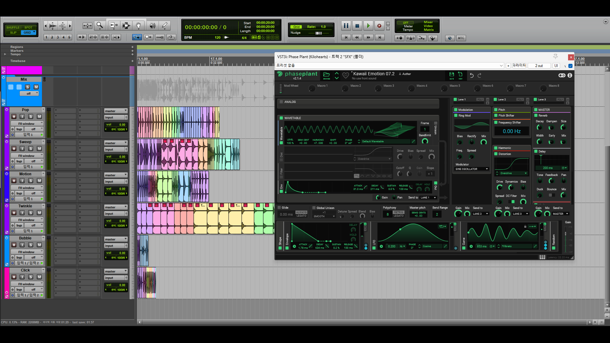The height and width of the screenshot is (343, 610).
Task: Open Motion track master output dropdown
Action: pyautogui.click(x=116, y=175)
